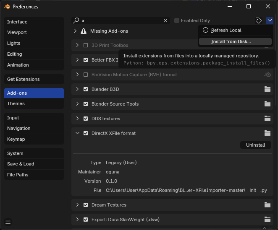The height and width of the screenshot is (230, 278).
Task: Expand the 3D Print Toolbox entry
Action: [x=77, y=45]
